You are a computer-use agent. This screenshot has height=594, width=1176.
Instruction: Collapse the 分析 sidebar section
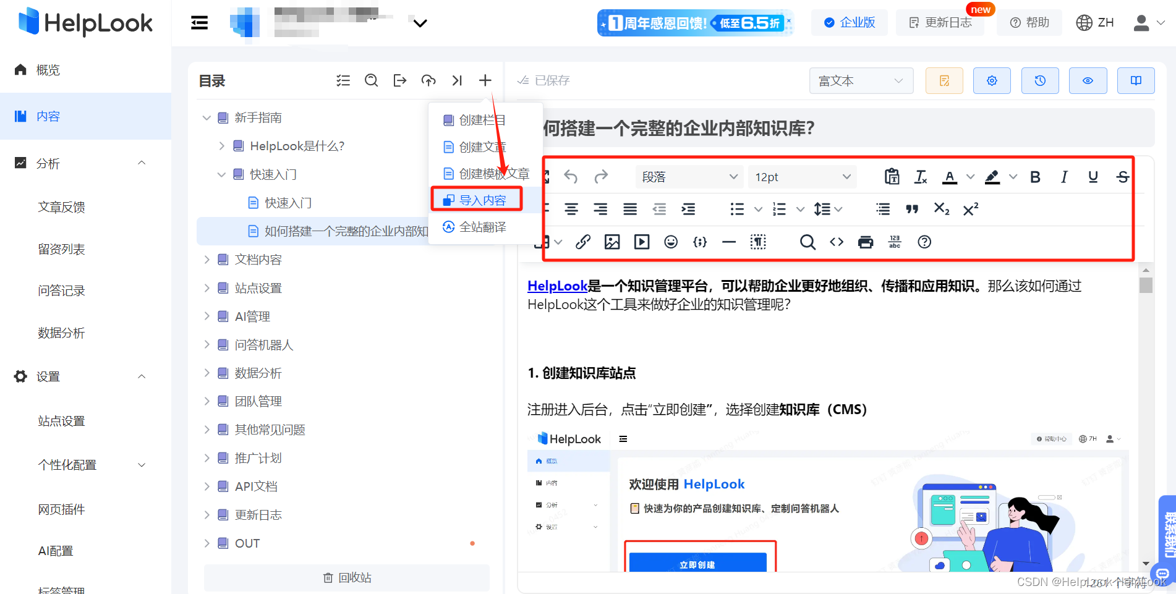(142, 163)
